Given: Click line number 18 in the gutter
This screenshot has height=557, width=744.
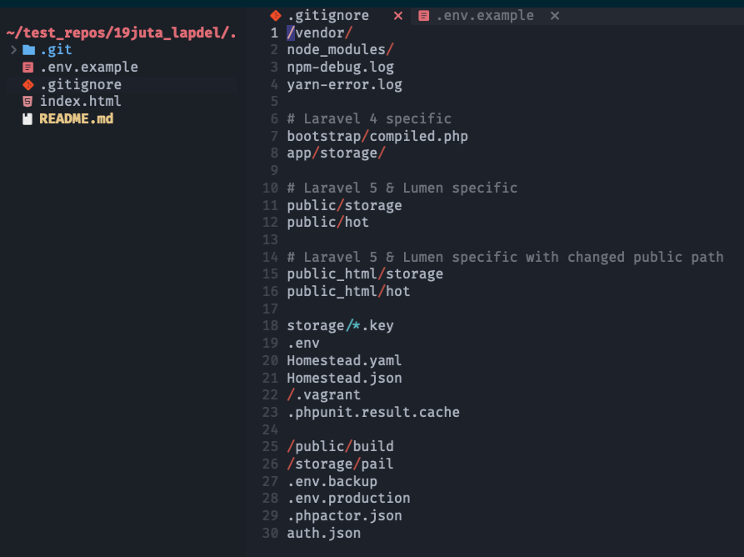Looking at the screenshot, I should coord(270,326).
